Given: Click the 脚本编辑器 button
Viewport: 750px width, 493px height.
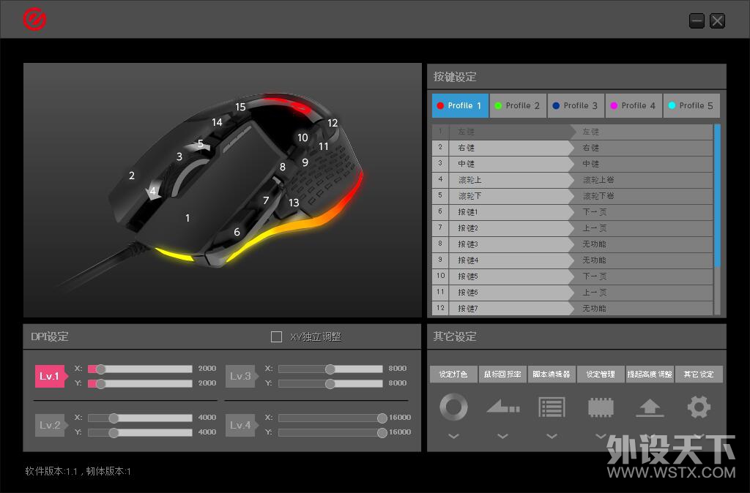Looking at the screenshot, I should click(552, 374).
